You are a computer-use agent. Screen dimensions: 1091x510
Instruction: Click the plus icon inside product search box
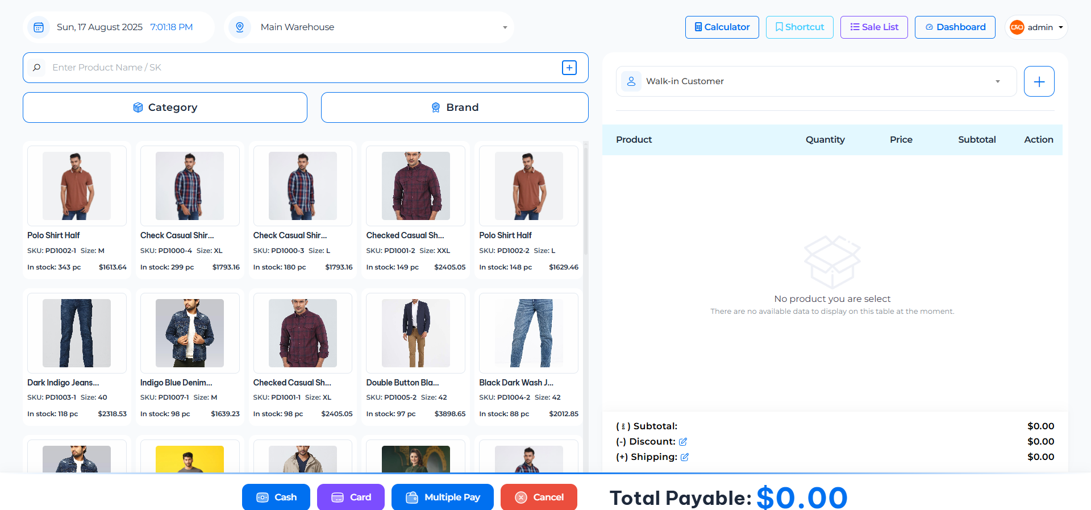coord(569,68)
